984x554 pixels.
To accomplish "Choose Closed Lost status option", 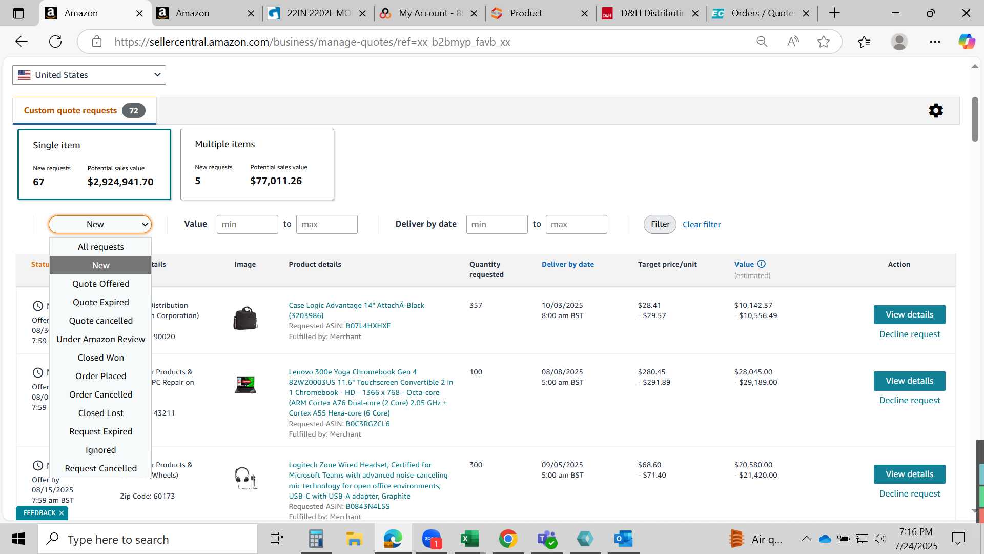I will point(100,413).
